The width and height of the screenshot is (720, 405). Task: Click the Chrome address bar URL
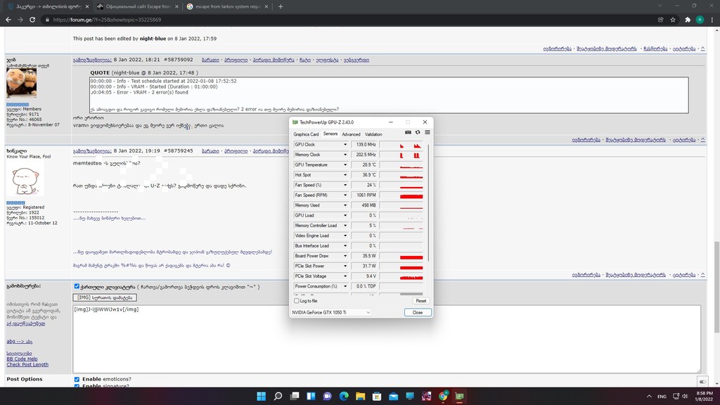pyautogui.click(x=107, y=20)
